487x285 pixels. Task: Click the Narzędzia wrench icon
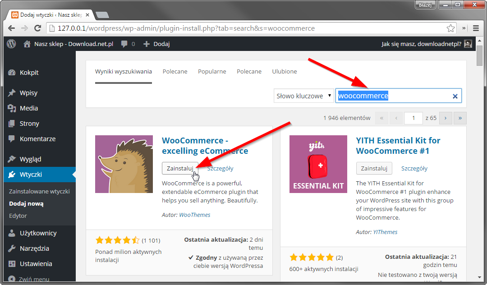click(12, 248)
